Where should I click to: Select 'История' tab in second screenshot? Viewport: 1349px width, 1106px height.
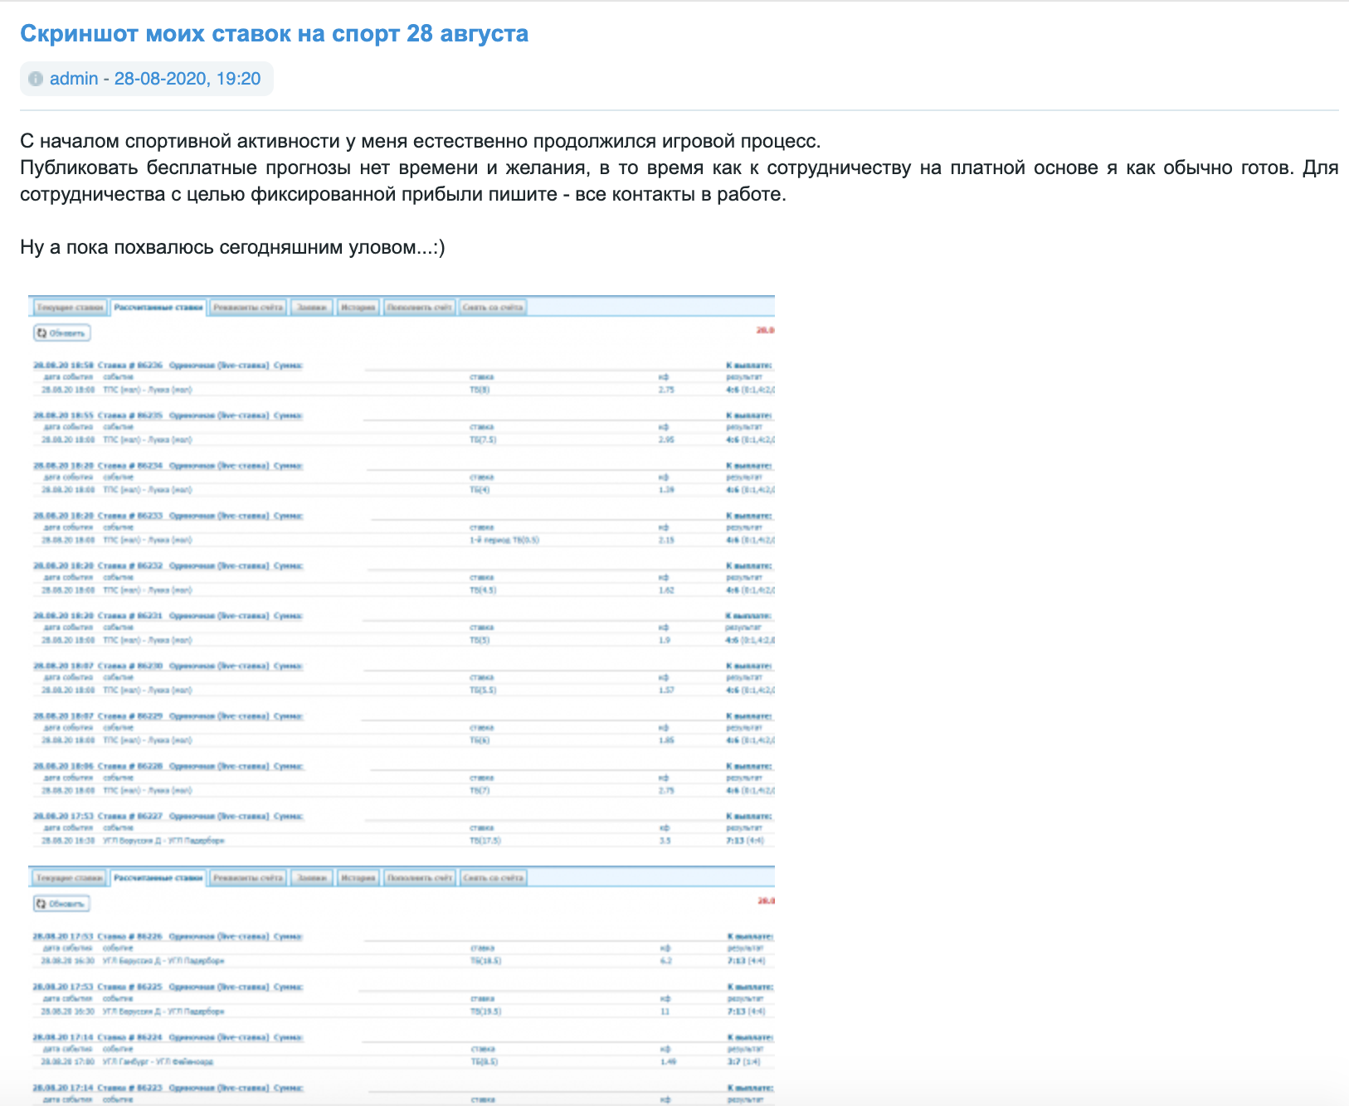(x=358, y=878)
